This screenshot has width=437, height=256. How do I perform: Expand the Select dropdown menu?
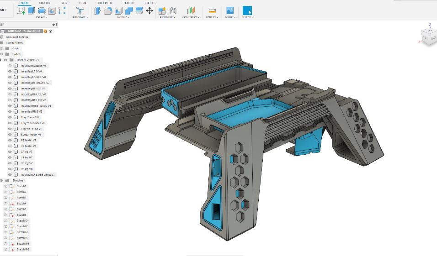(247, 17)
